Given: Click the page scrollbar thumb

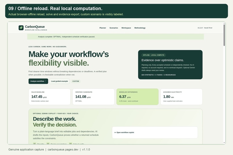Looking at the screenshot, I should 224,35.
